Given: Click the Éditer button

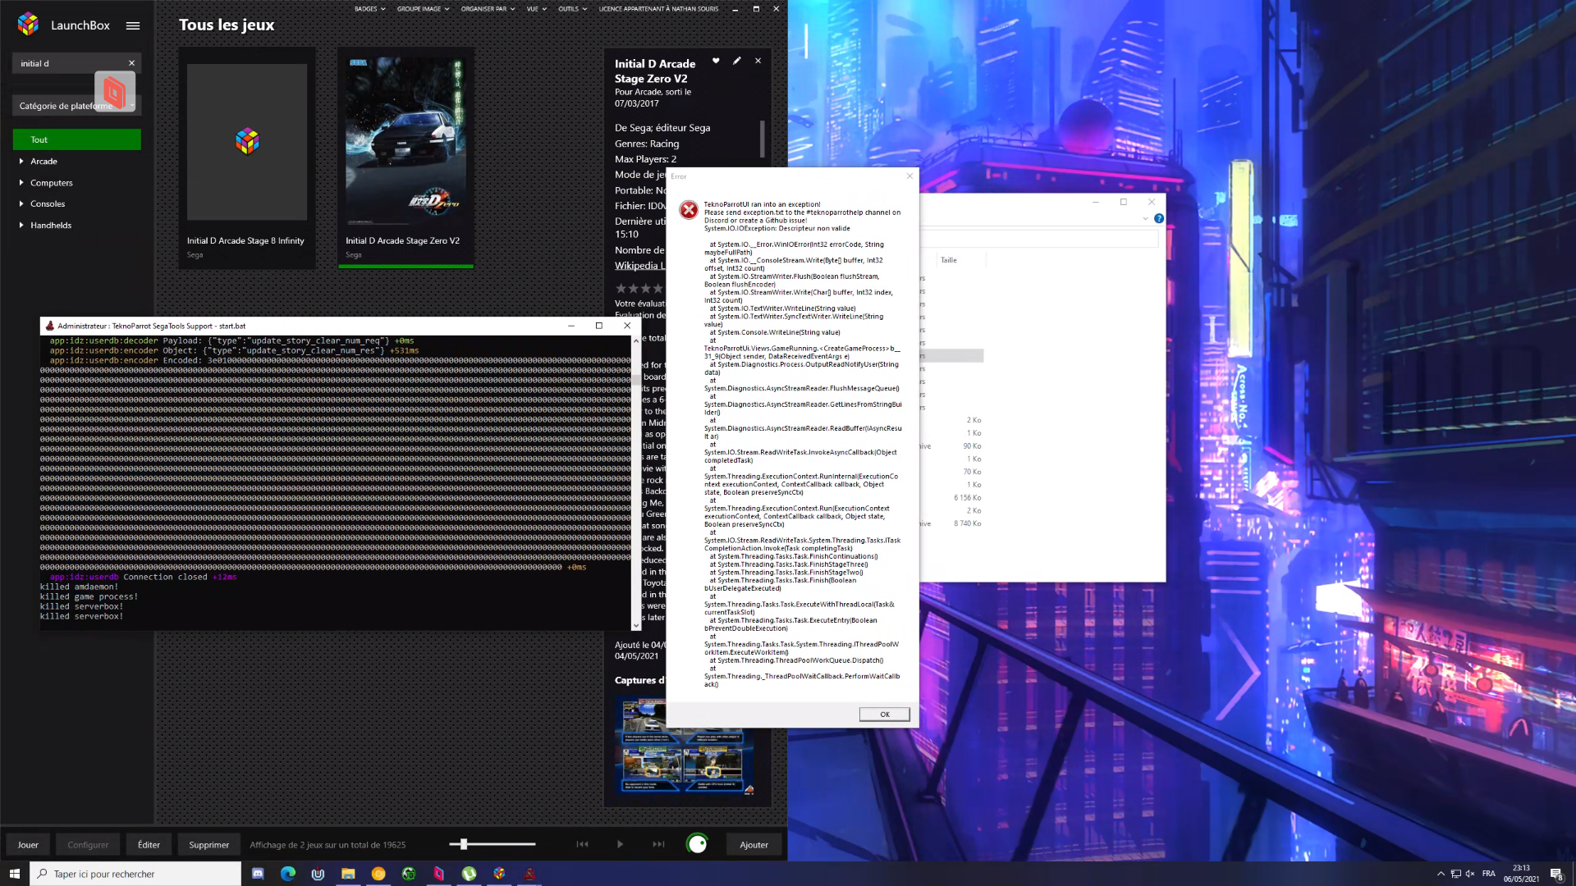Looking at the screenshot, I should 149,845.
